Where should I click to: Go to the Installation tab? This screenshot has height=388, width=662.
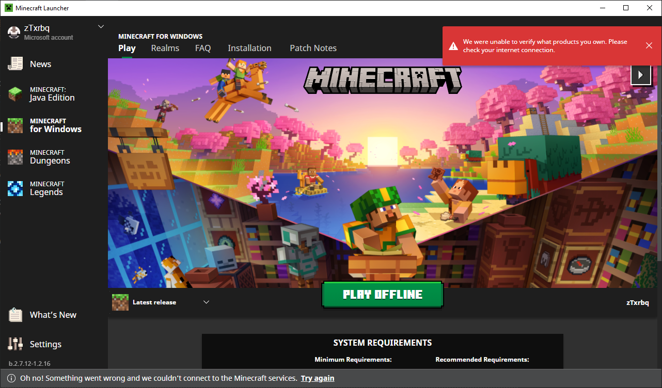[249, 48]
